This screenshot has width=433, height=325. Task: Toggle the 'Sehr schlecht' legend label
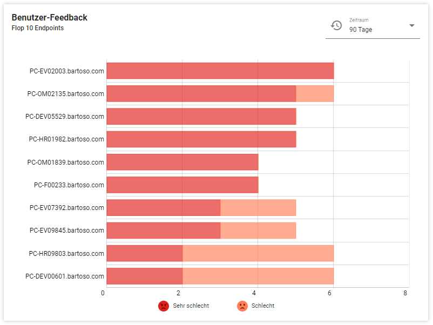tap(191, 306)
